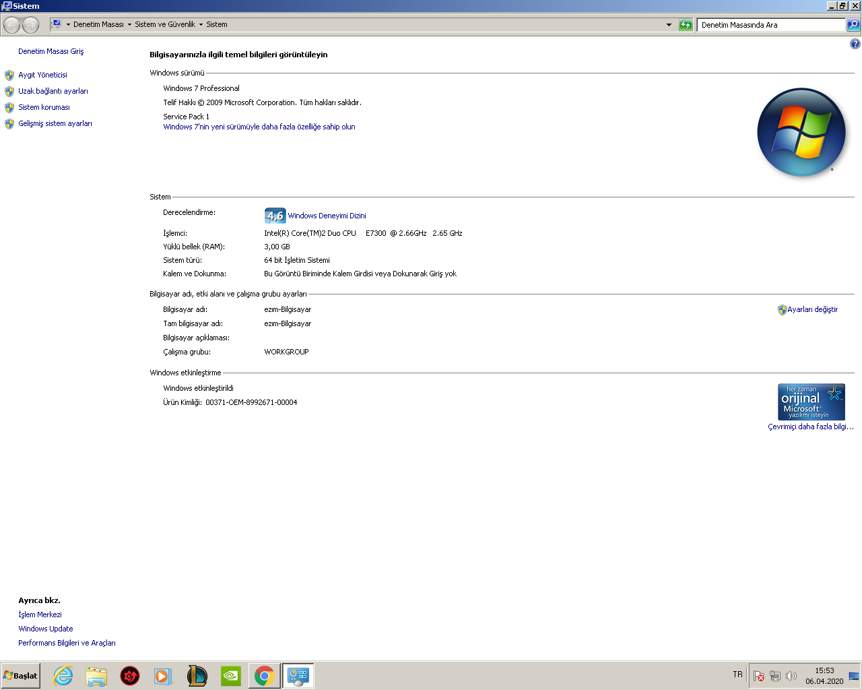
Task: Open Çevrimiçi daha fazla bilgi link
Action: [x=811, y=427]
